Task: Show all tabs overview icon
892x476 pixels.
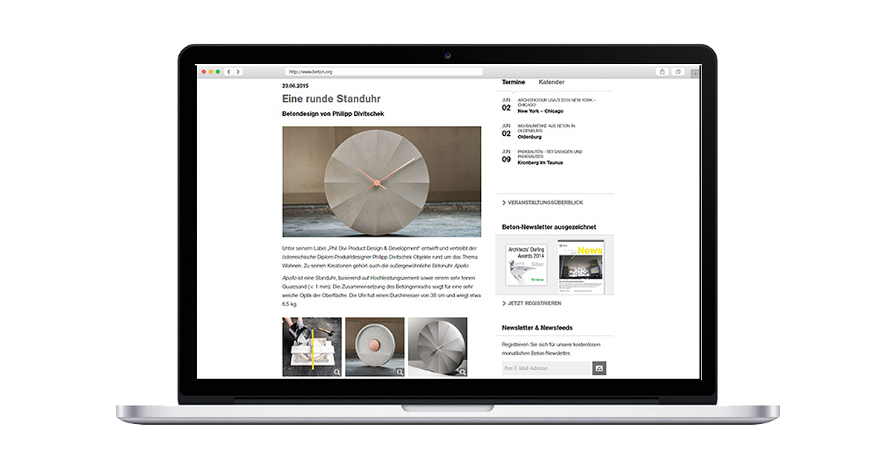Action: click(678, 72)
